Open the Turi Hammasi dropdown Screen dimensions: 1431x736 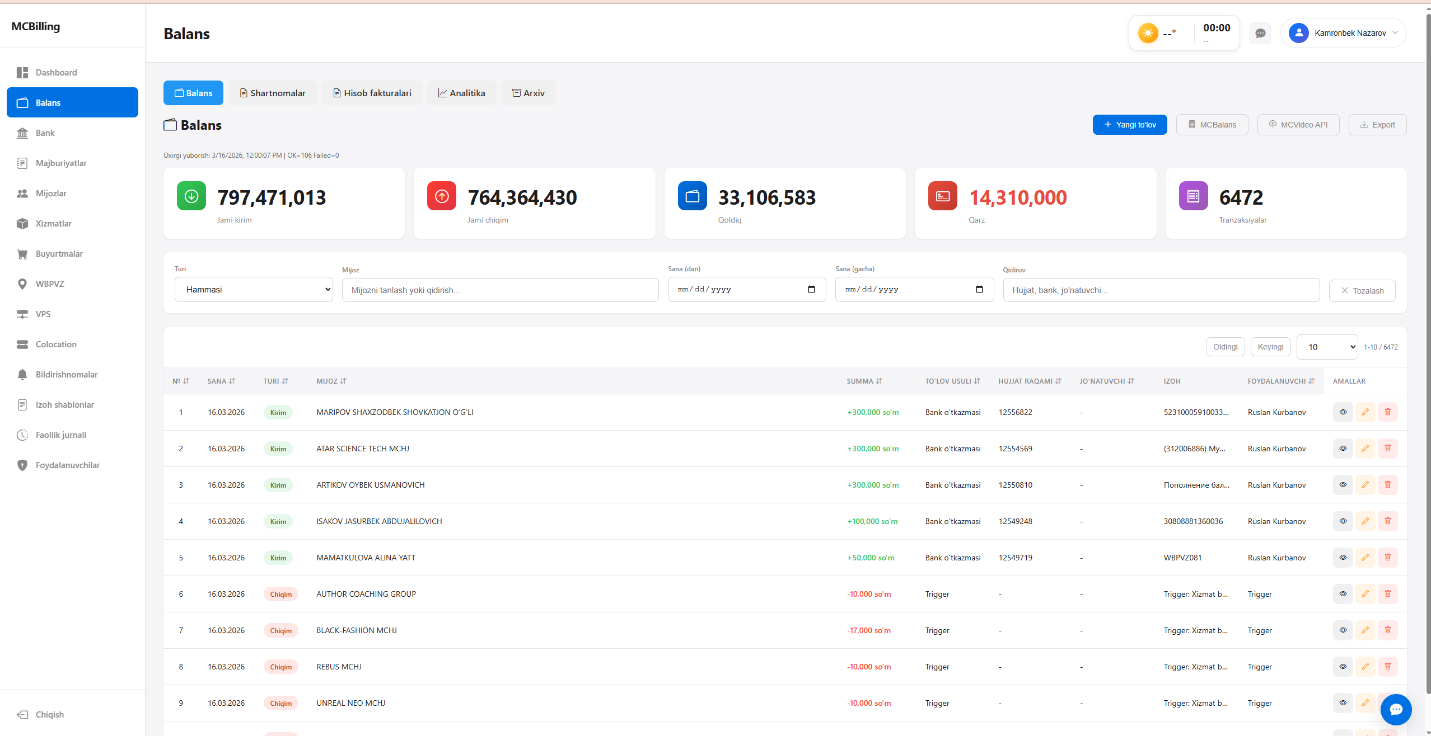tap(254, 290)
